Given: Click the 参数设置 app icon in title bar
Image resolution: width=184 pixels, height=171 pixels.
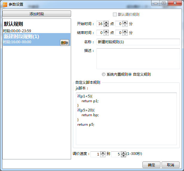Looking at the screenshot, I should [x=5, y=4].
